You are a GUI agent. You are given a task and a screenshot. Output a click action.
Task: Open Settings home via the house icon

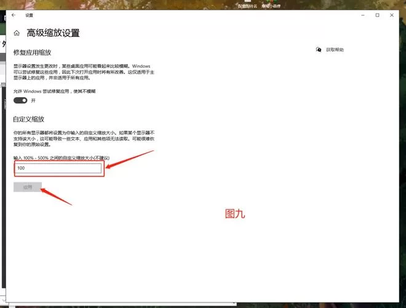tap(17, 33)
